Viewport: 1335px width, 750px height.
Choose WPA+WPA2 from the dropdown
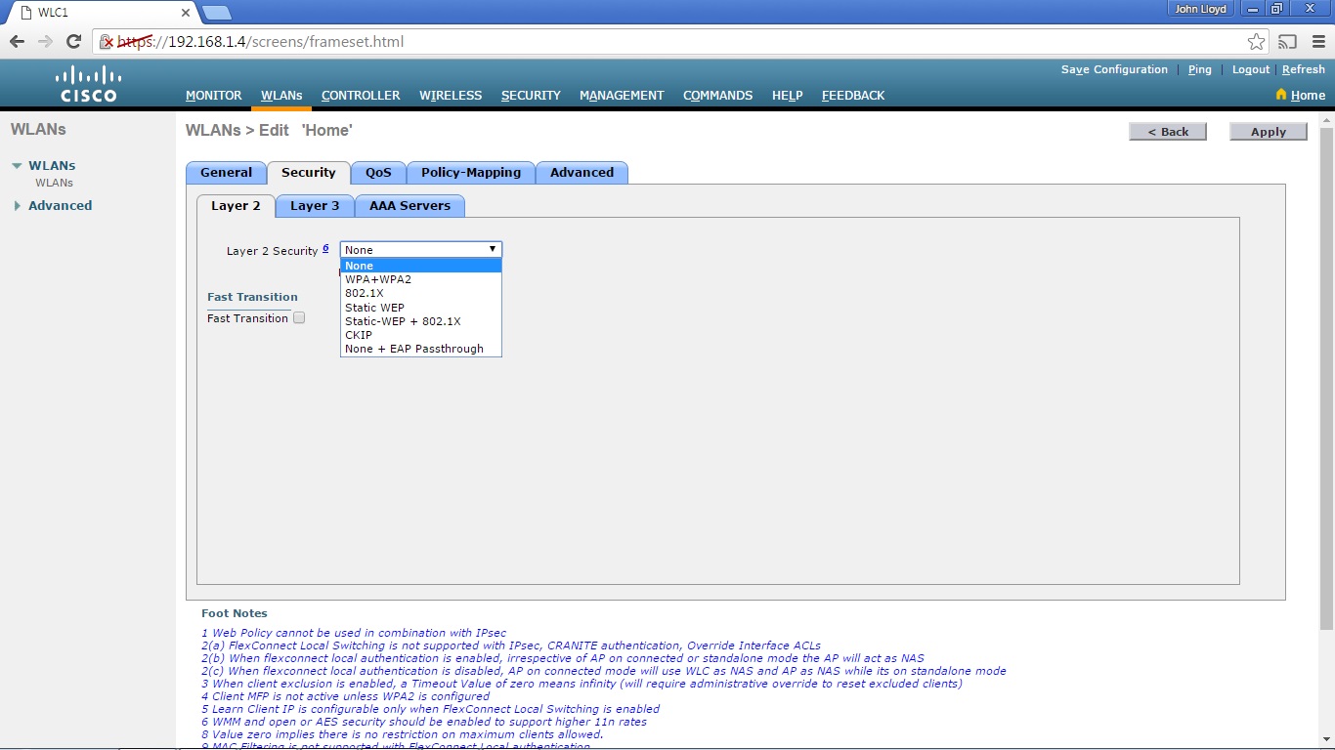[420, 279]
